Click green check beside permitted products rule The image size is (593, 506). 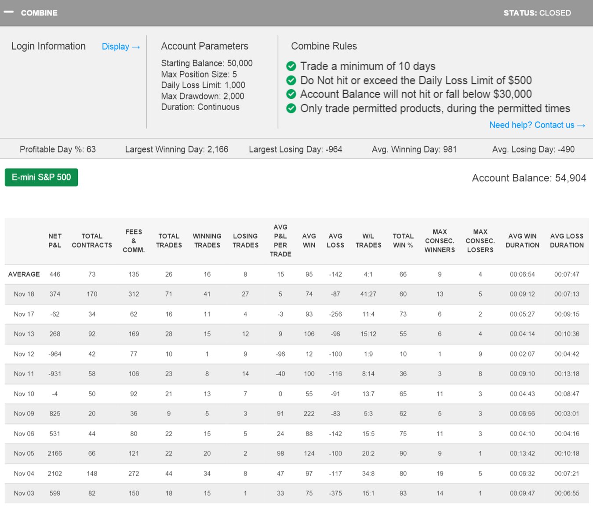[x=291, y=108]
